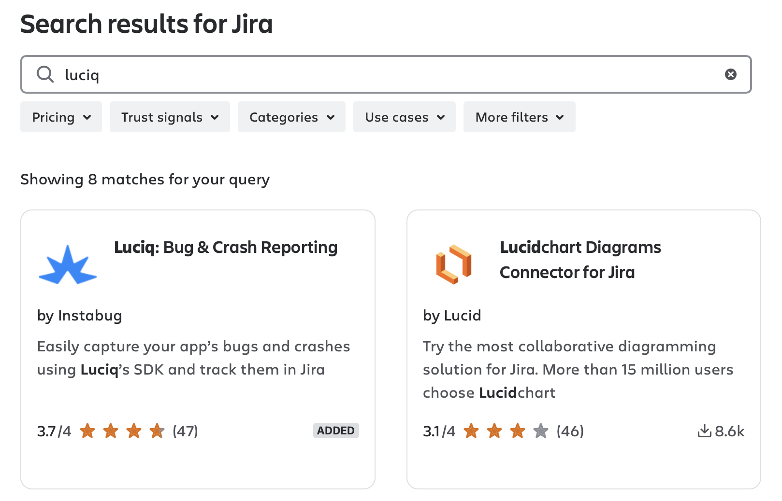
Task: Click the 8.6k installs count
Action: pyautogui.click(x=730, y=431)
